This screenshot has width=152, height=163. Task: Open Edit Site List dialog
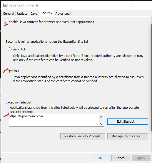(x=128, y=121)
